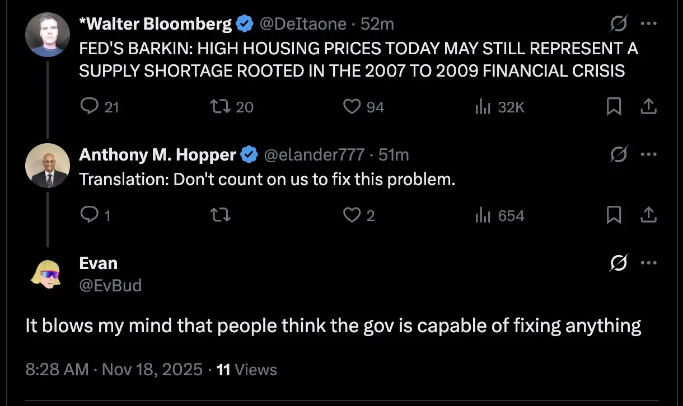Image resolution: width=683 pixels, height=406 pixels.
Task: Share Anthony M. Hopper's reply
Action: tap(648, 215)
